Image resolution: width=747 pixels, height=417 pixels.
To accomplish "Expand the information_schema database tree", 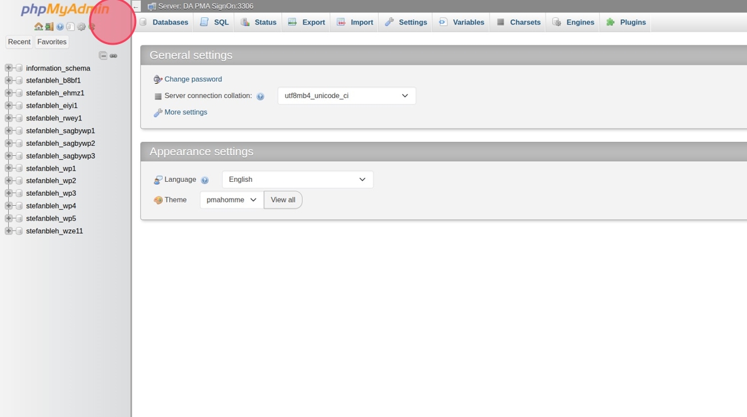I will pyautogui.click(x=9, y=68).
